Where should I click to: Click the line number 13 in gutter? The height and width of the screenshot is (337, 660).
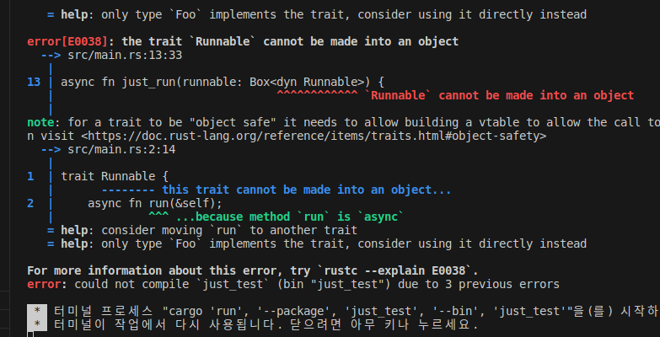pyautogui.click(x=34, y=82)
